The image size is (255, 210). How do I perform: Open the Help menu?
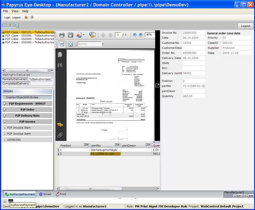point(25,11)
